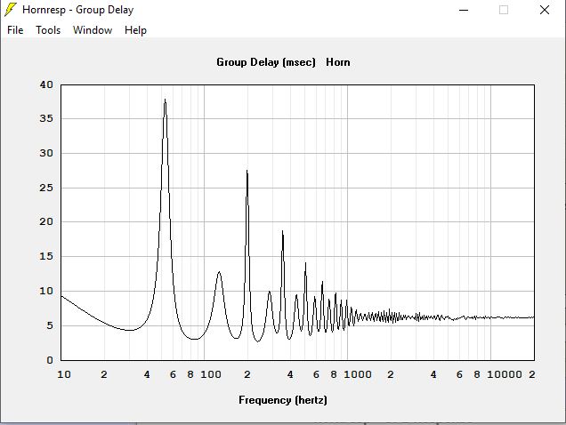Open the Window menu

(93, 30)
